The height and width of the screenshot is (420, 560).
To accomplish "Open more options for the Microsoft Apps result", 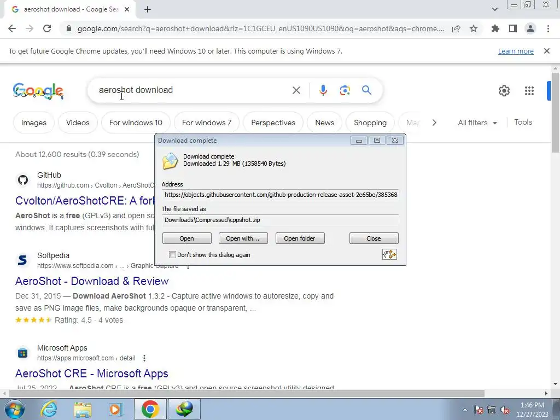I will click(144, 358).
